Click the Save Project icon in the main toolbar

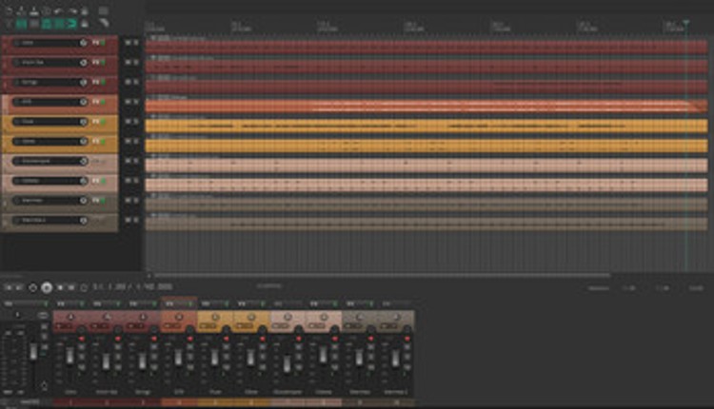pos(35,12)
